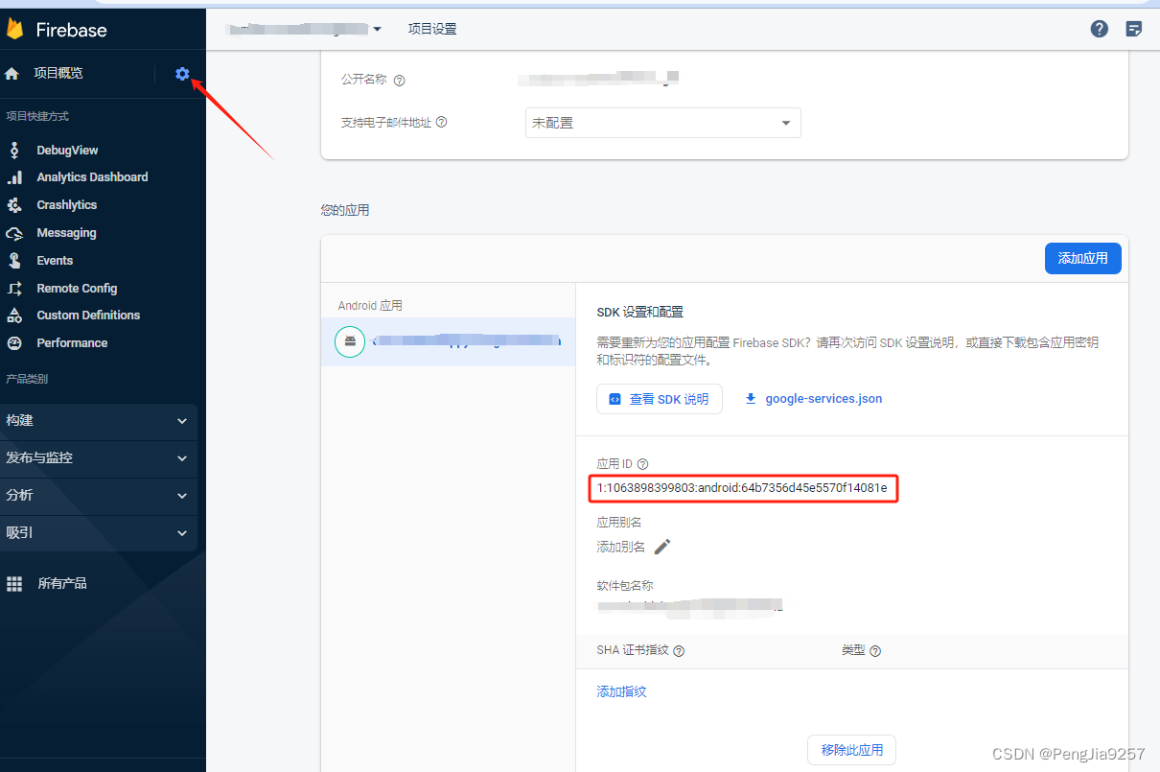
Task: Click the Android app icon in the list
Action: tap(350, 341)
